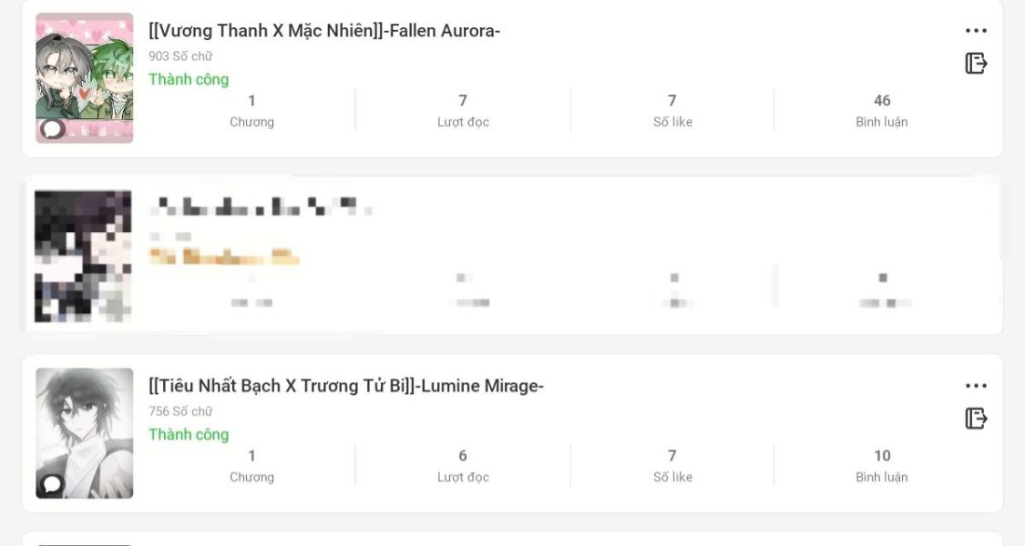The width and height of the screenshot is (1025, 546).
Task: Click 6 Lượt đọc on Lumine Mirage
Action: [463, 466]
